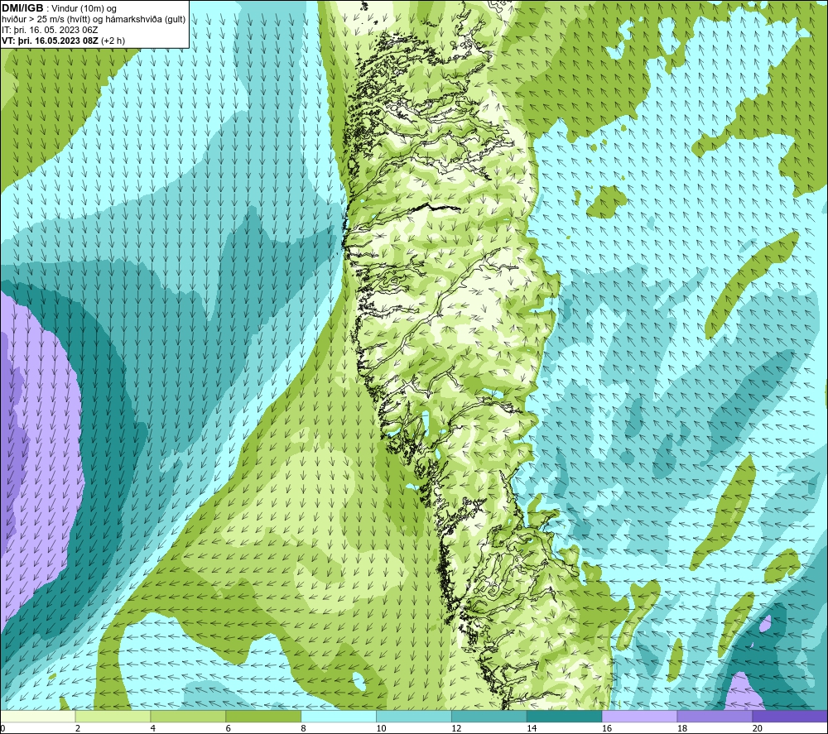Image resolution: width=828 pixels, height=734 pixels.
Task: Click the 8–10 m/s pale cyan legend swatch
Action: click(x=339, y=716)
